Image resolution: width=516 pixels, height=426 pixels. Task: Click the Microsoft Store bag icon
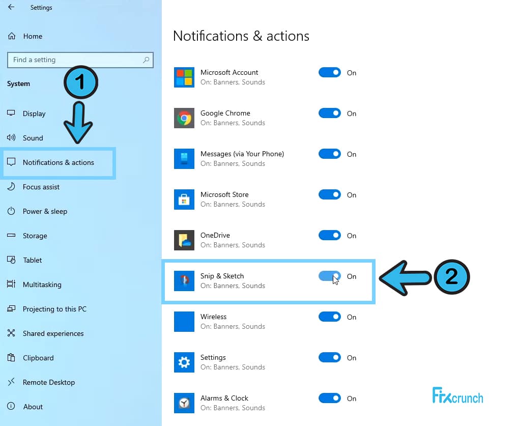pos(184,200)
